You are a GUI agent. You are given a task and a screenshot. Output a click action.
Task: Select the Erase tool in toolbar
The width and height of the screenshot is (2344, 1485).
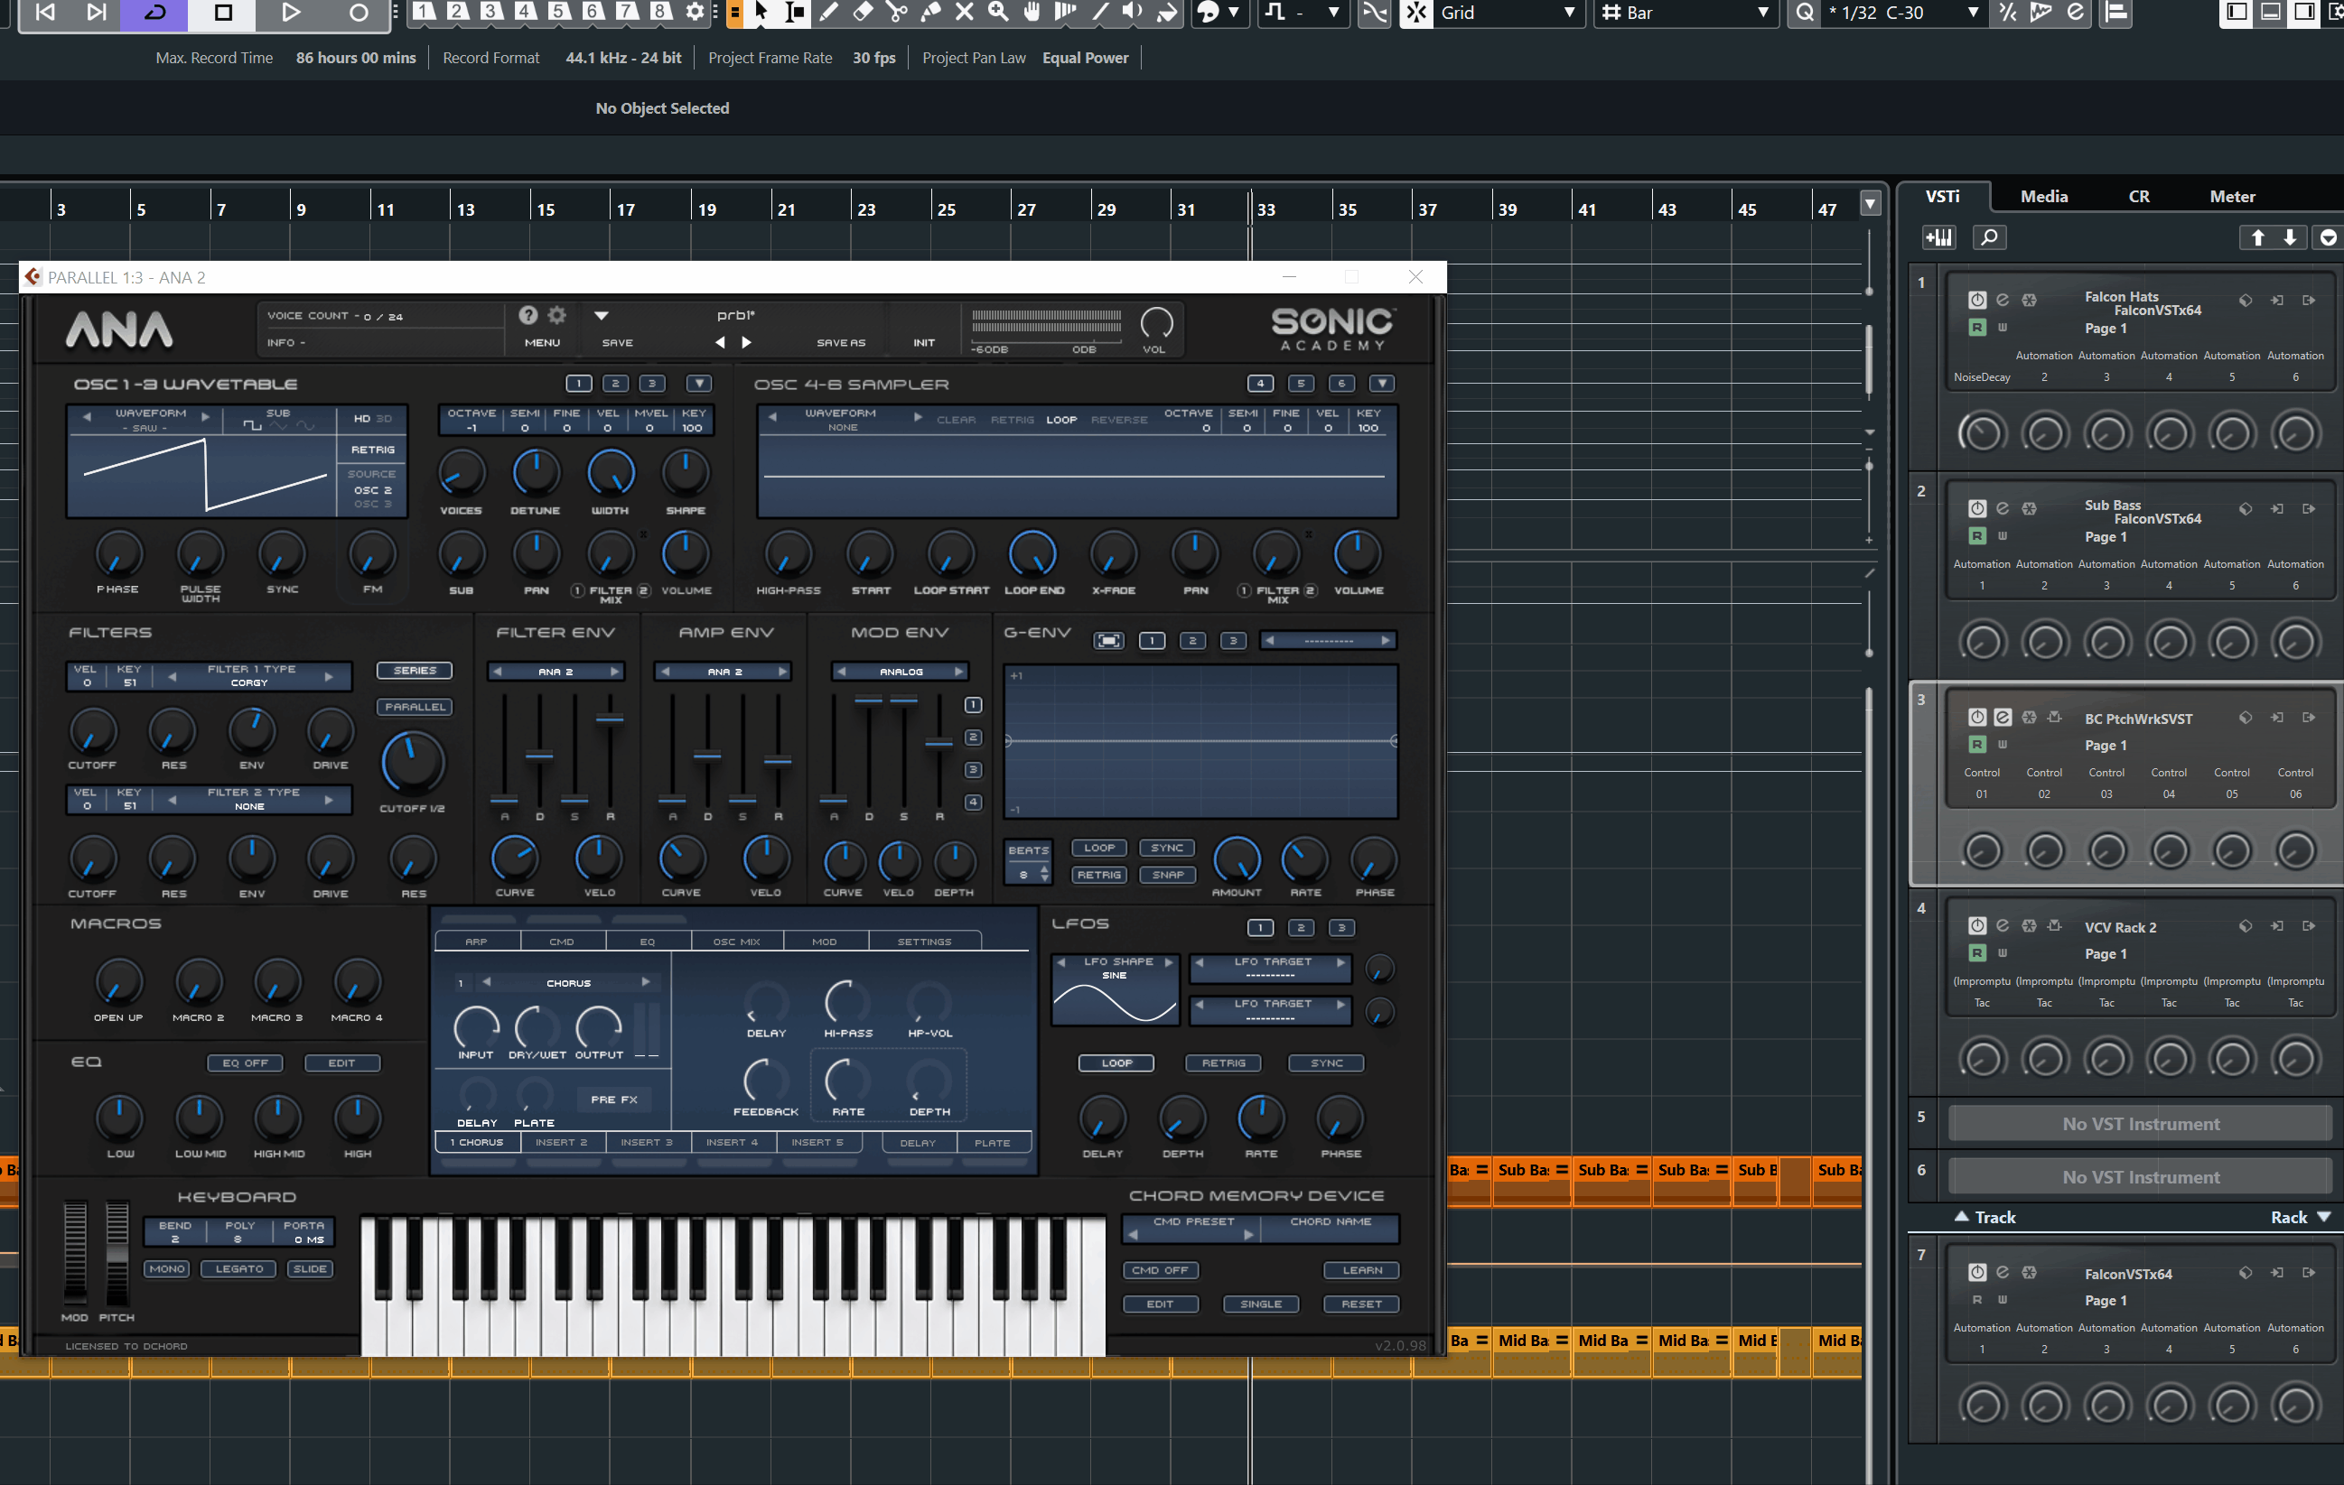point(863,12)
